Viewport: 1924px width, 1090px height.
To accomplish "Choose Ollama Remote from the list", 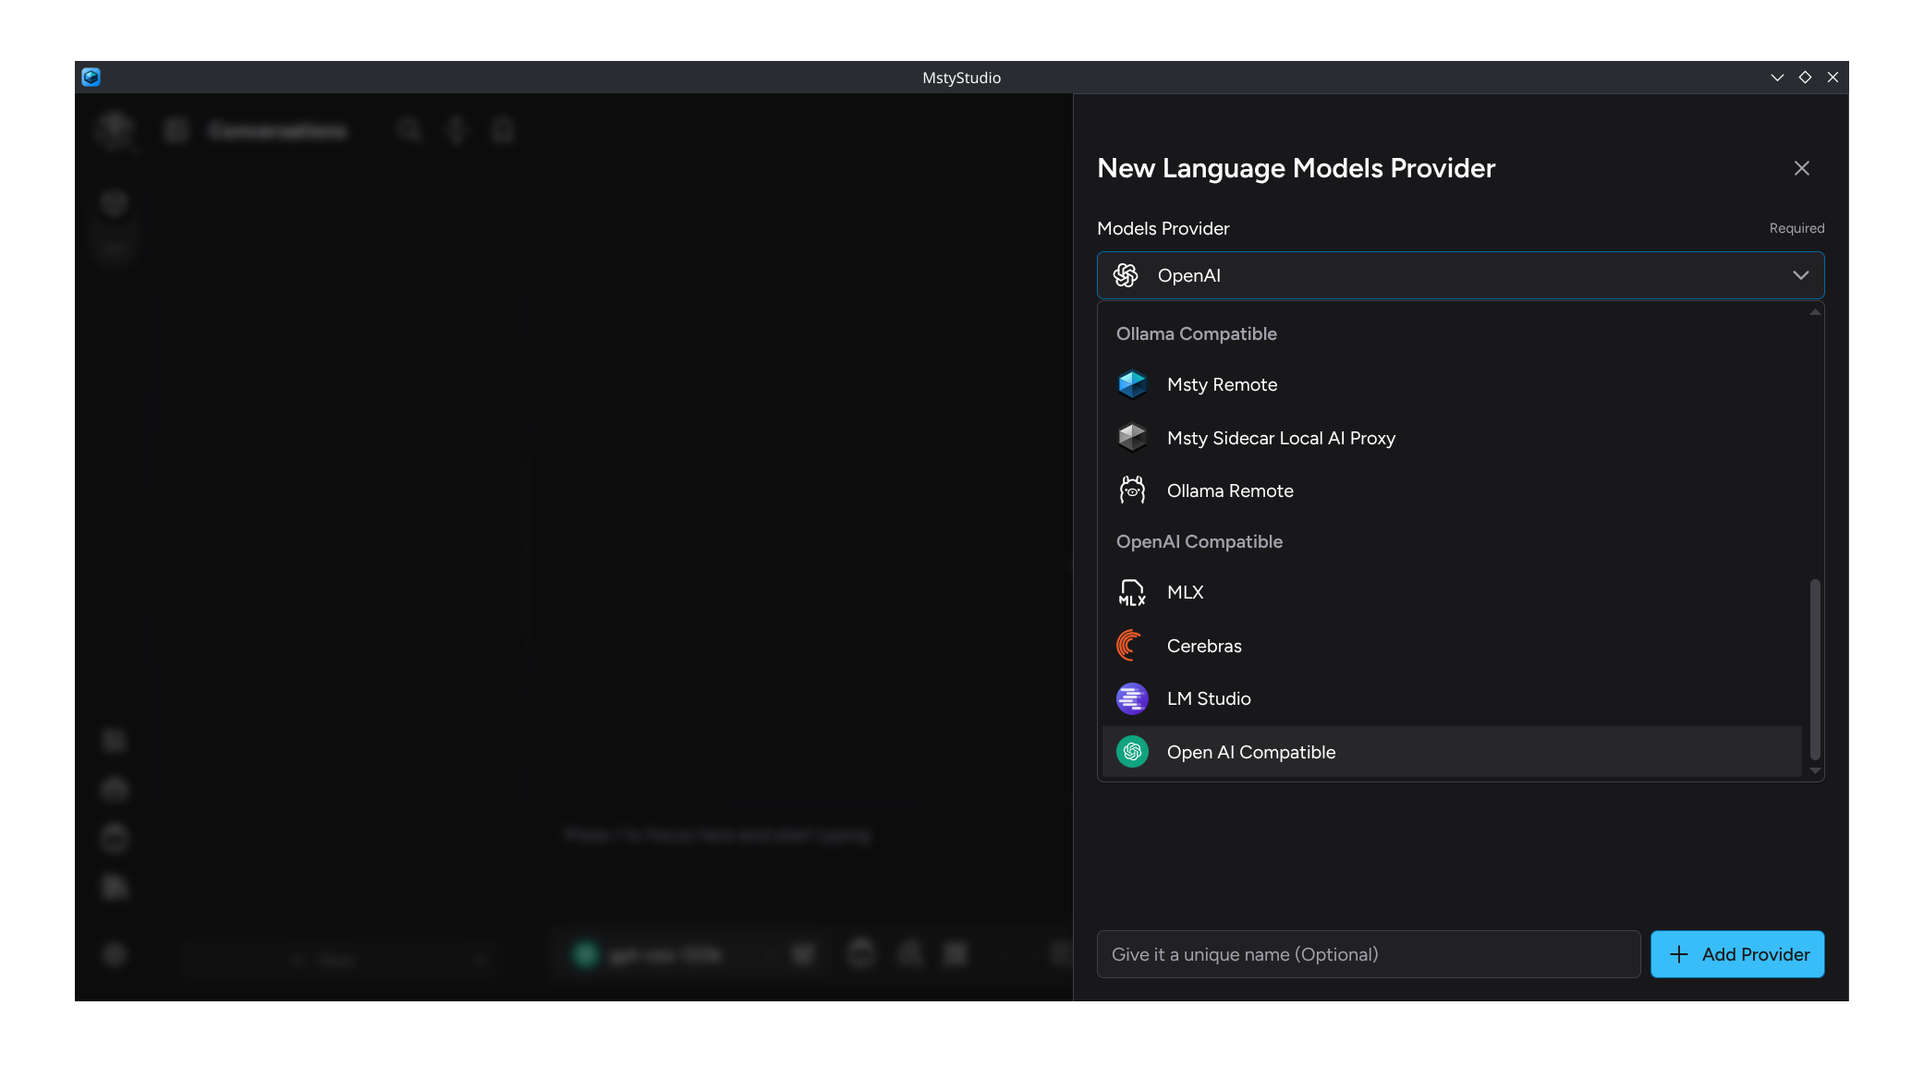I will coord(1230,490).
